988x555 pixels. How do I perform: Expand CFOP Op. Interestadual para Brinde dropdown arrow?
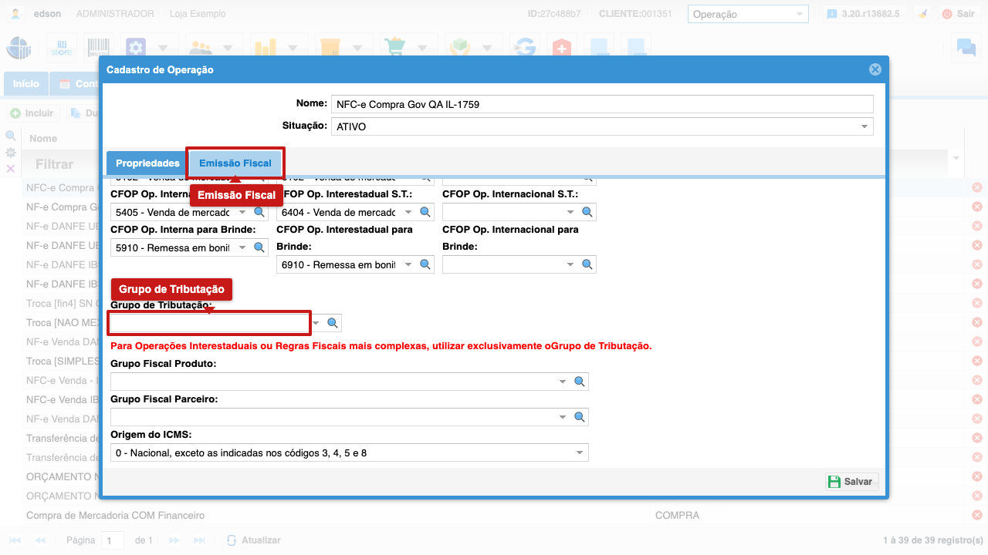[x=407, y=264]
